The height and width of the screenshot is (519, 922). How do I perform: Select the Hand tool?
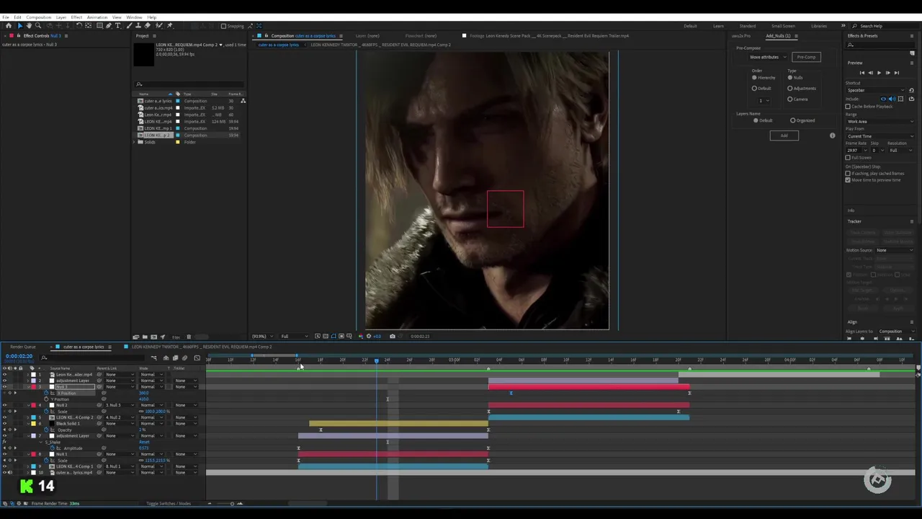(29, 26)
